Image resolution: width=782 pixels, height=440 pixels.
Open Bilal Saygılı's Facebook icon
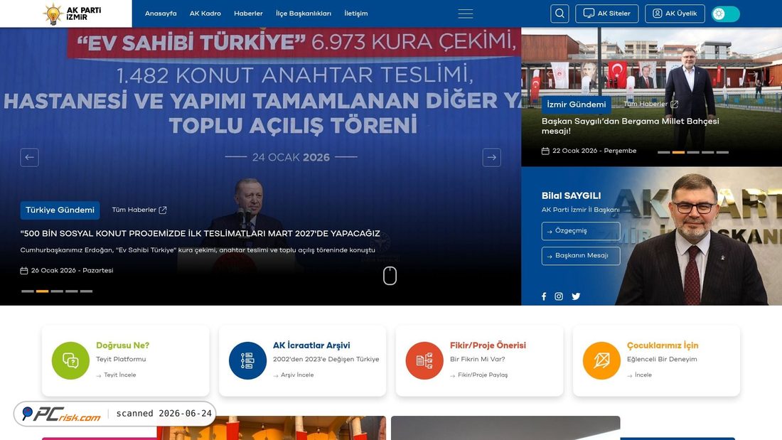click(544, 296)
